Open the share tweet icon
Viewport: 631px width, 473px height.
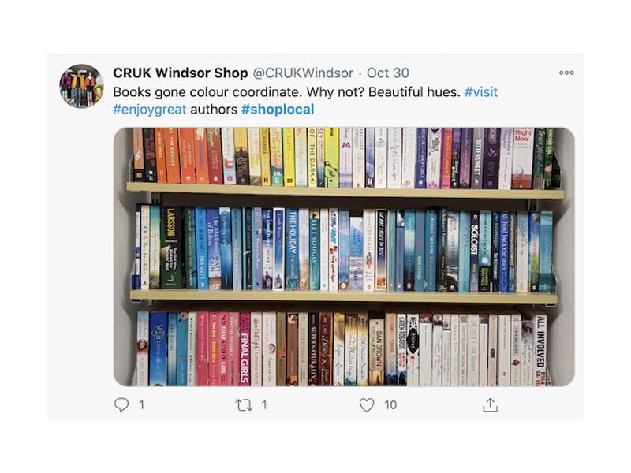click(x=490, y=405)
